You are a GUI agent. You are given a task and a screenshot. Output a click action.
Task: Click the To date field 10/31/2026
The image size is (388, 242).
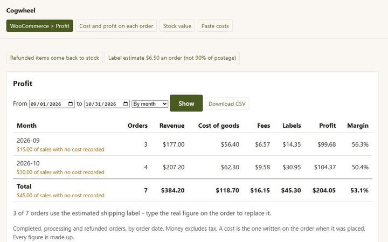107,103
